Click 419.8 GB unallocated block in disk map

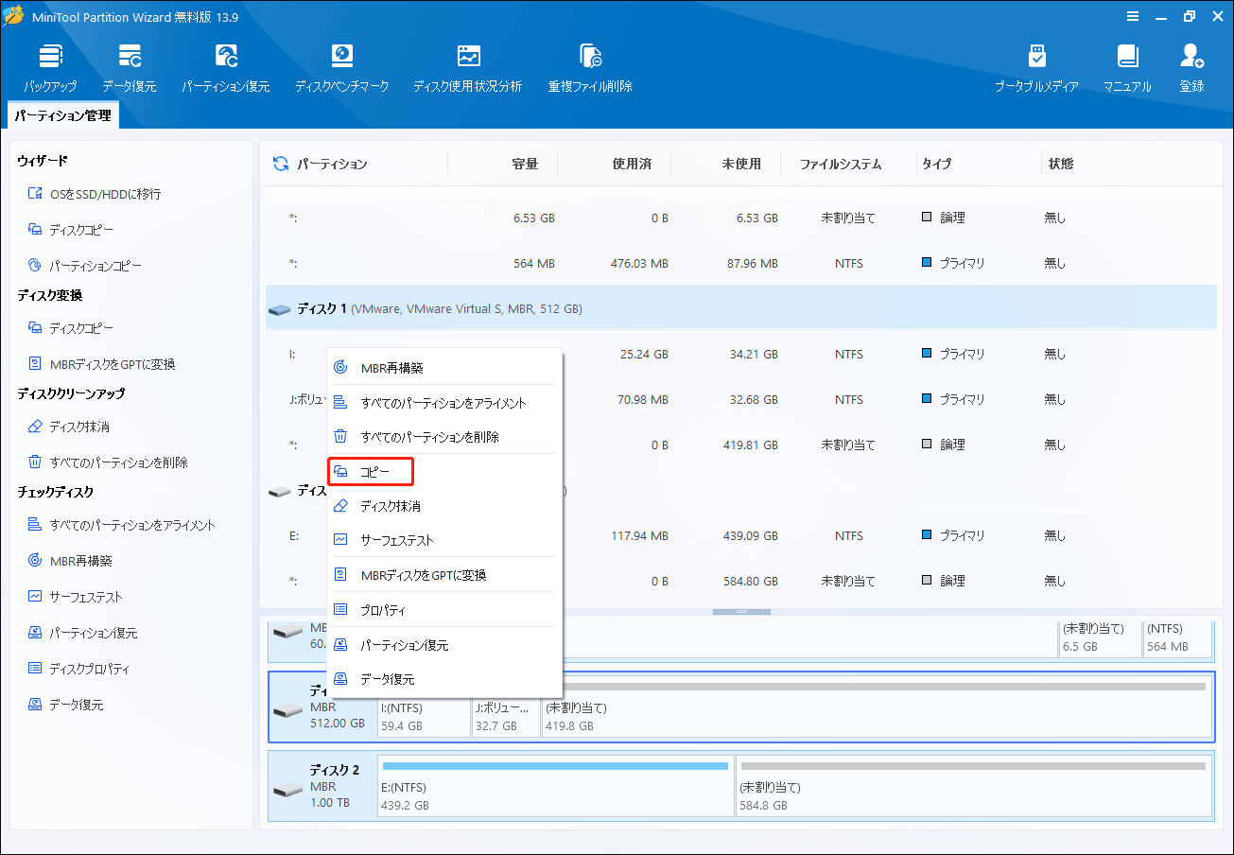coord(876,707)
